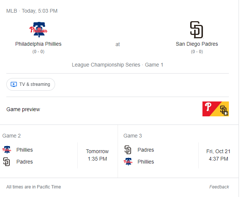Click Tomorrow 1:35 PM game time
The width and height of the screenshot is (246, 197).
(x=98, y=155)
